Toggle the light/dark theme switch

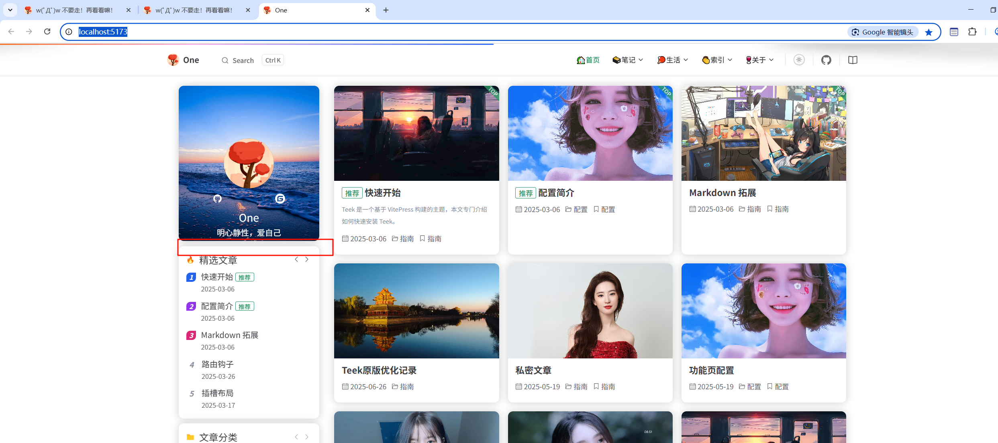pyautogui.click(x=799, y=60)
